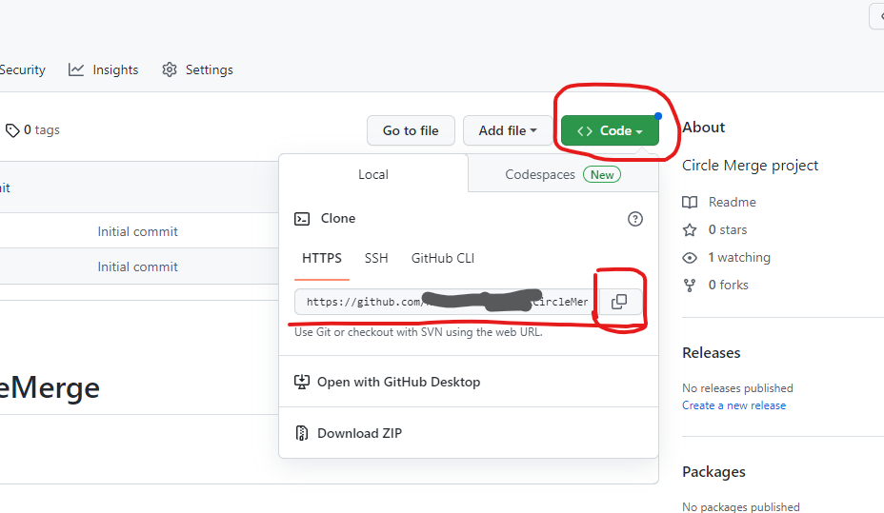Click the Readme book icon
The image size is (884, 513).
(x=690, y=202)
